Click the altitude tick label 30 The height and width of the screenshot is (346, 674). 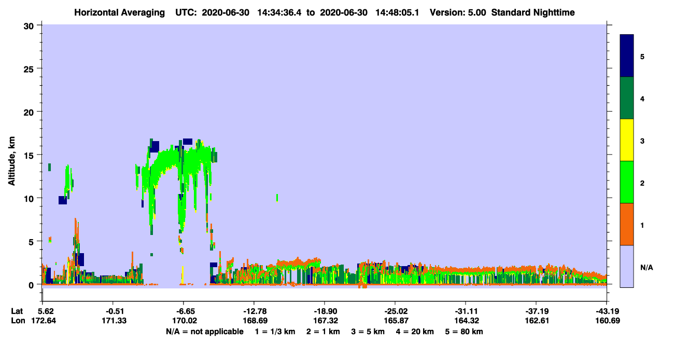(x=30, y=25)
